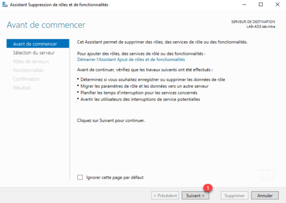286x203 pixels.
Task: Open the Démarrer l'Assistant Ajout de rôles link
Action: pyautogui.click(x=131, y=59)
